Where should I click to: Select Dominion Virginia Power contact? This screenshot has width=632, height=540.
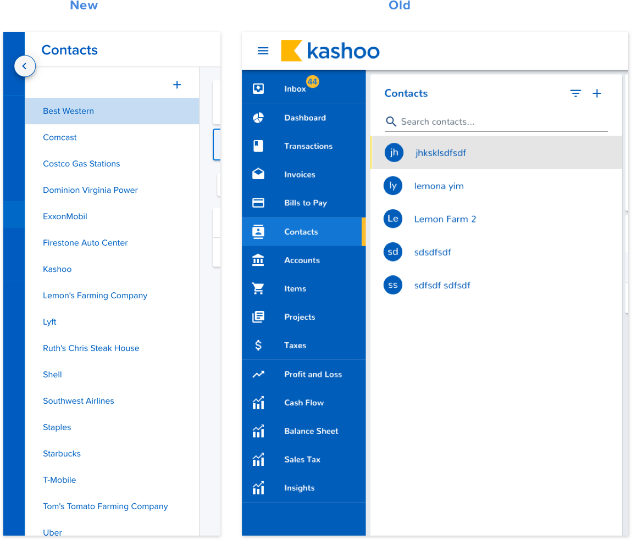point(112,190)
